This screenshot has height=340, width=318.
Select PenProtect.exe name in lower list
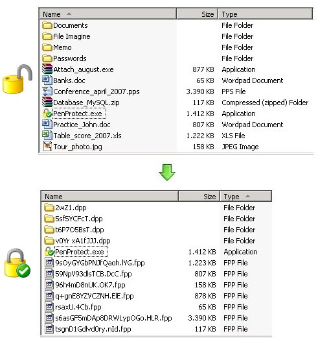[x=80, y=252]
